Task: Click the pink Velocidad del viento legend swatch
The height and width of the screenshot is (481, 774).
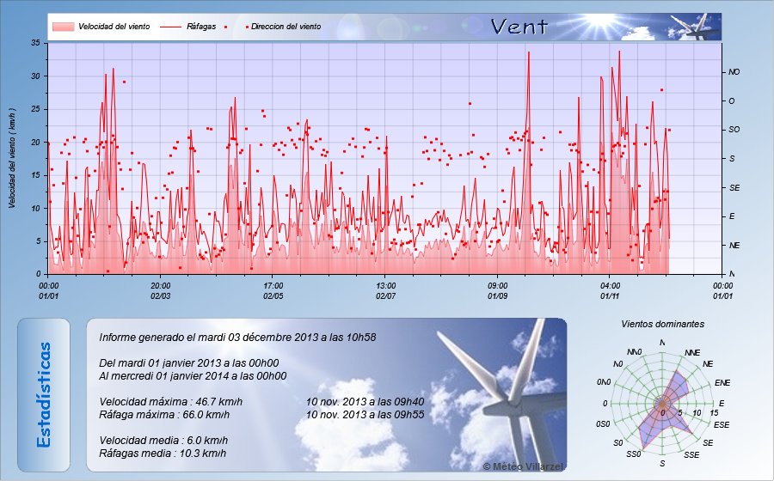Action: [63, 27]
